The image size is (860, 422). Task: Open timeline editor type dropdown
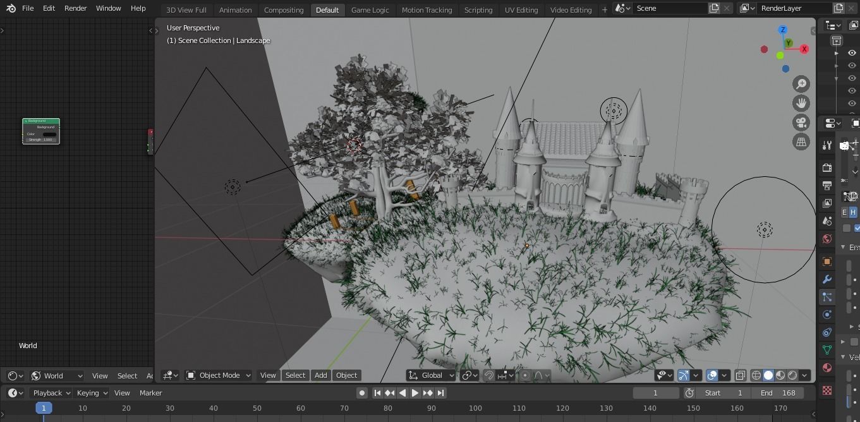click(x=15, y=393)
